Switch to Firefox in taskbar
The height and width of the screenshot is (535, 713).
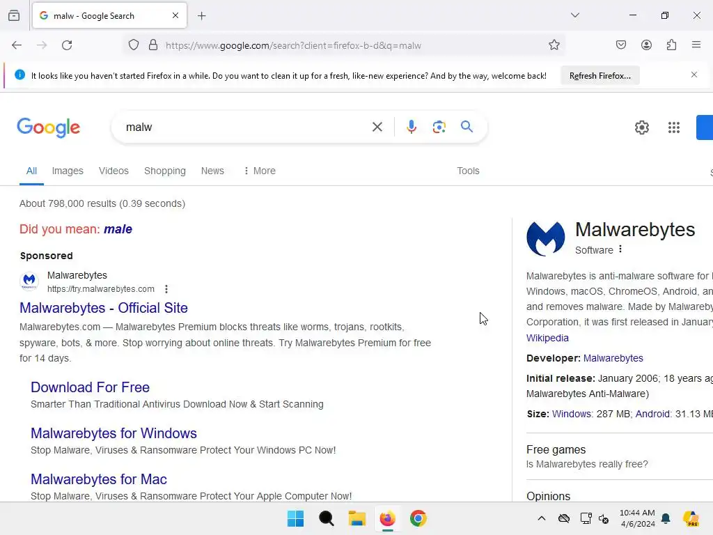387,518
